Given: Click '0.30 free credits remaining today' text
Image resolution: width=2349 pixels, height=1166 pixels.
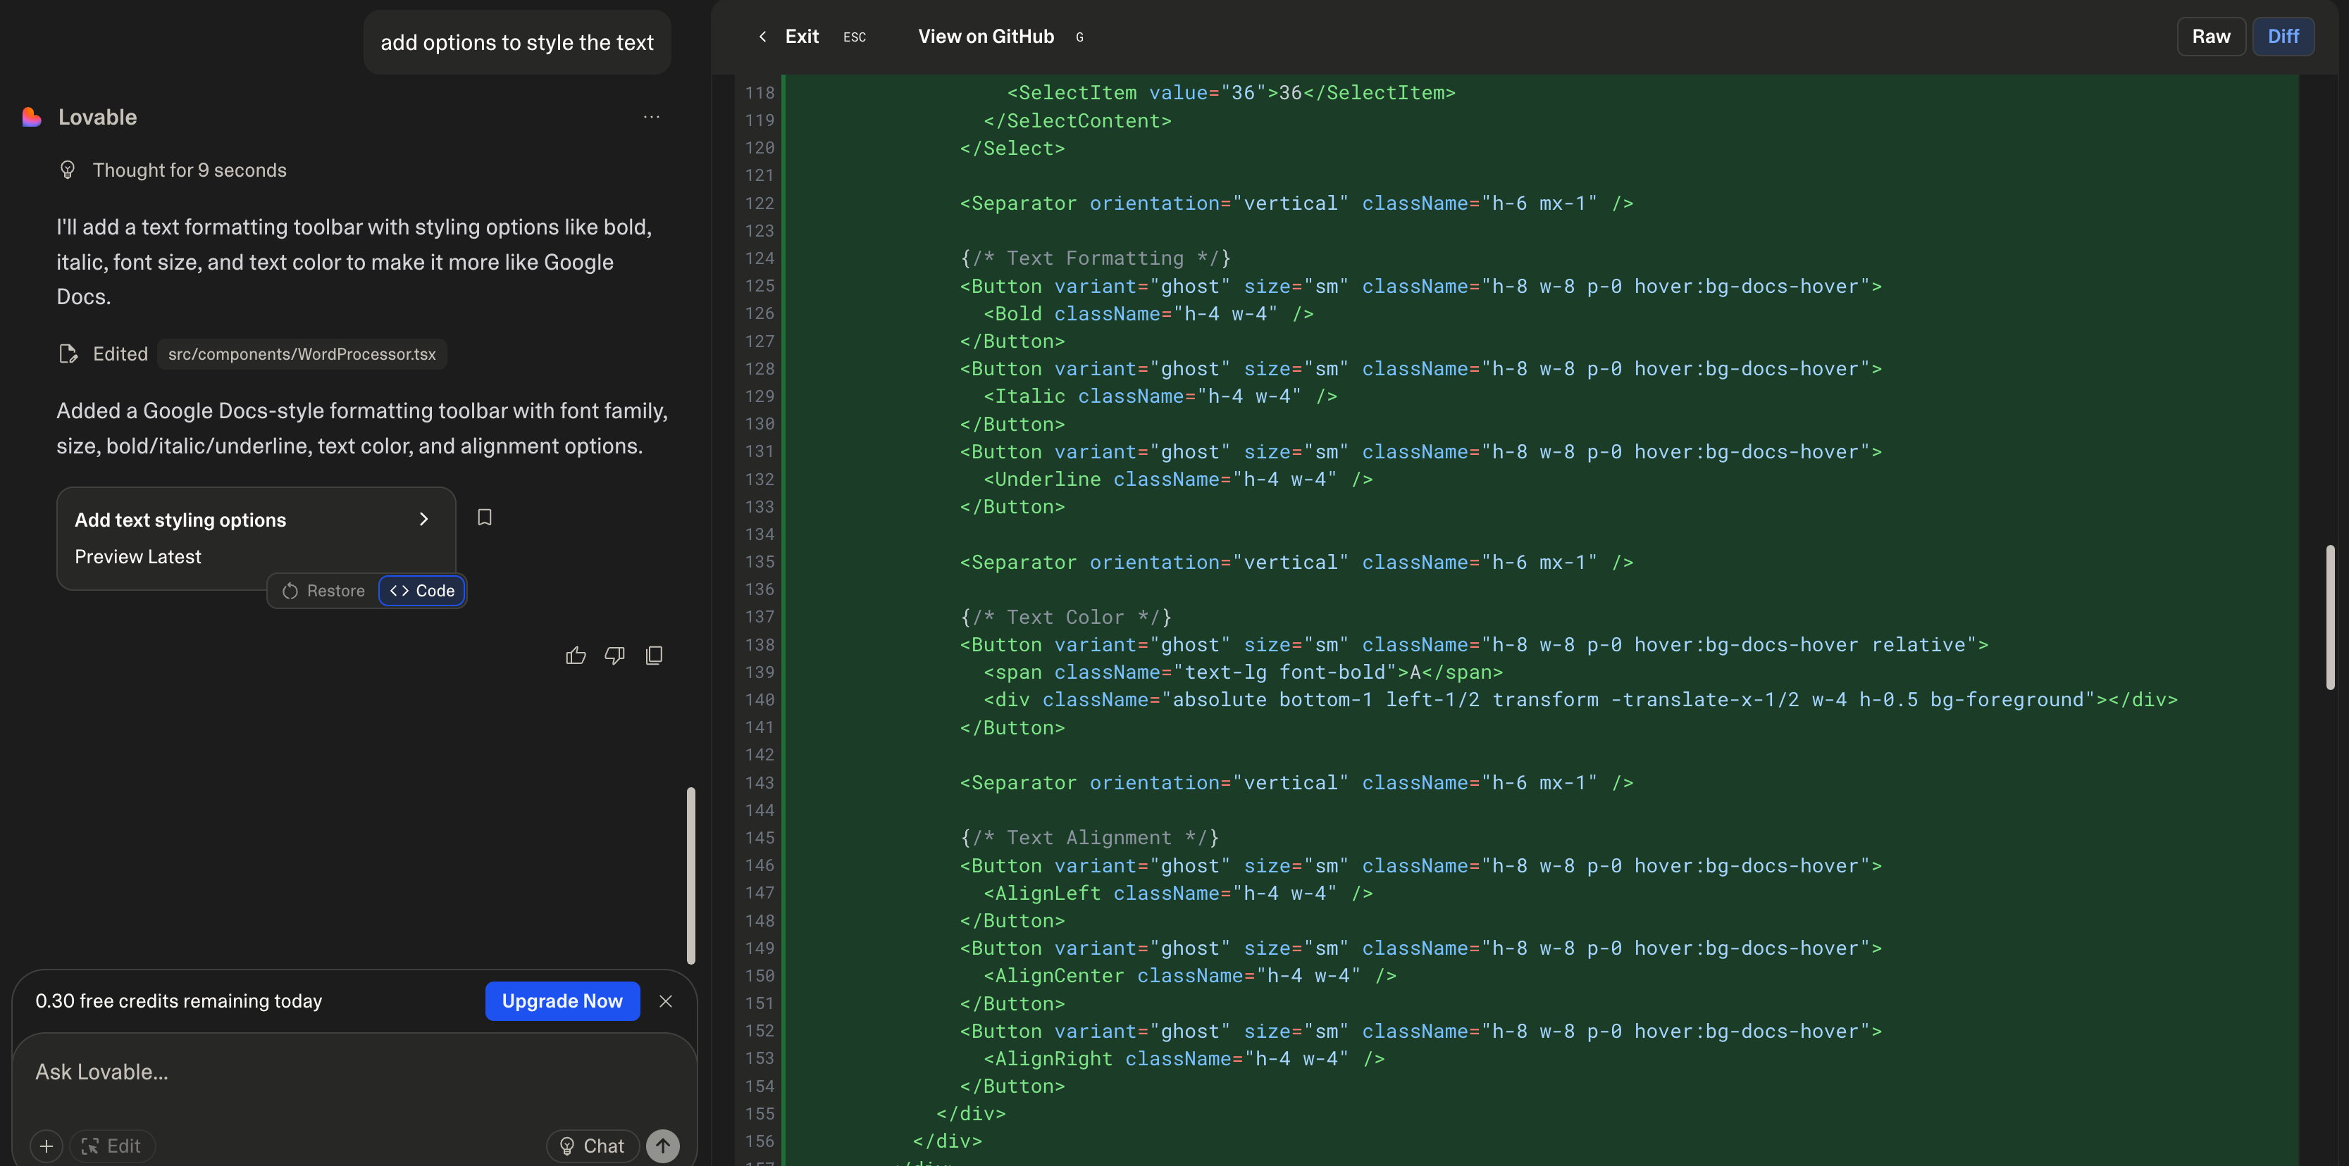Looking at the screenshot, I should point(179,1001).
